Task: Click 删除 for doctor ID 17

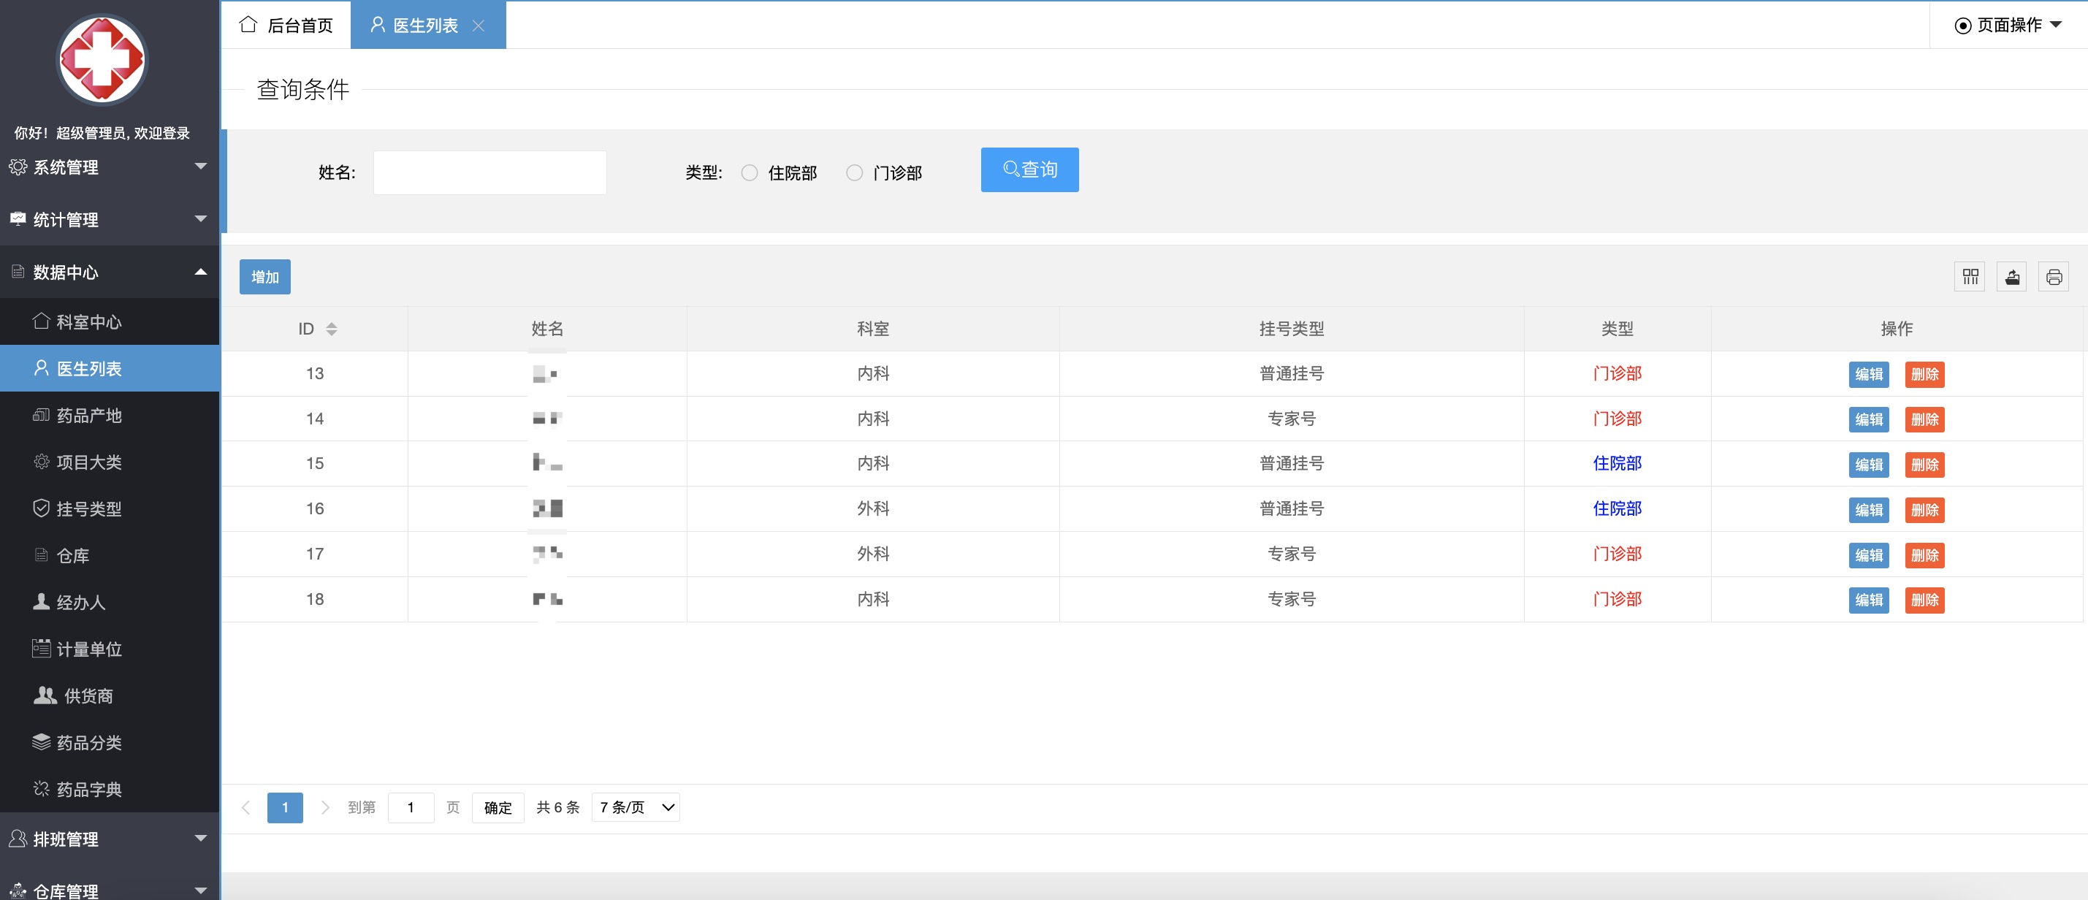Action: point(1924,555)
